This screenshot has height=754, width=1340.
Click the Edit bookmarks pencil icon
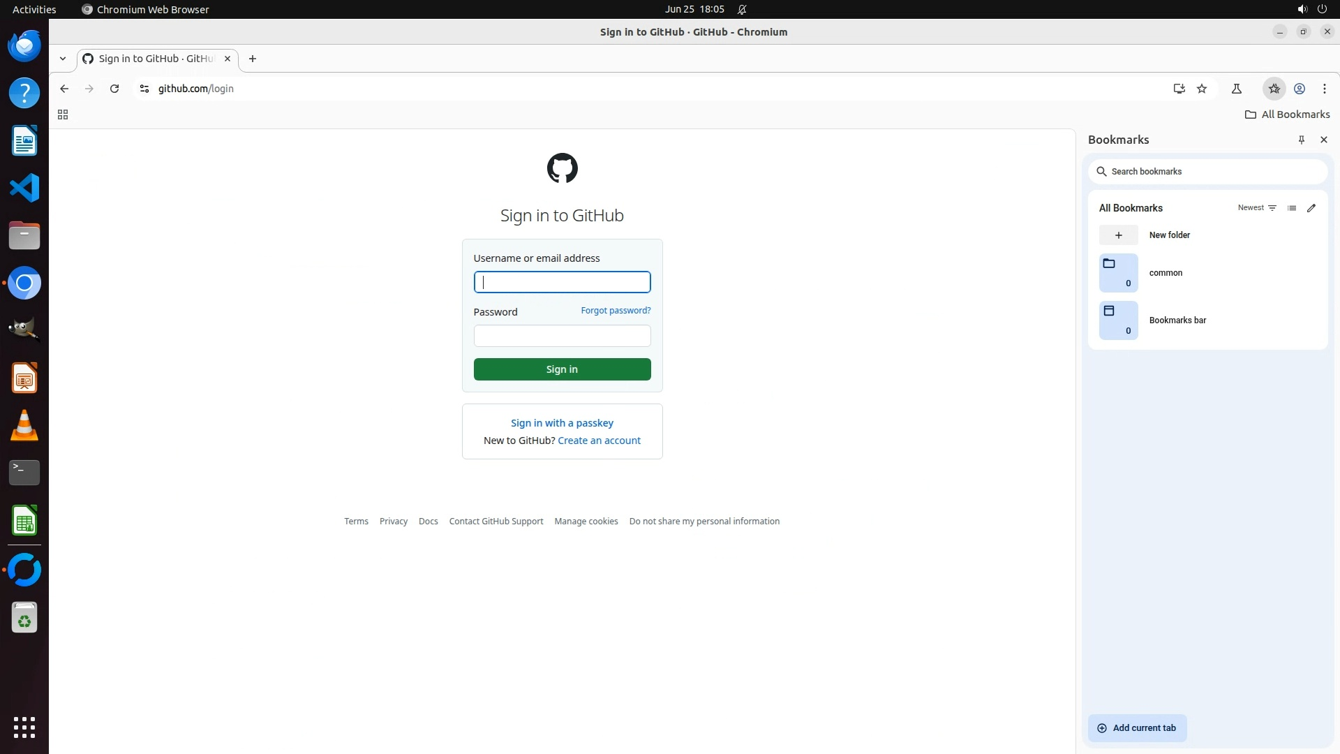(x=1311, y=208)
